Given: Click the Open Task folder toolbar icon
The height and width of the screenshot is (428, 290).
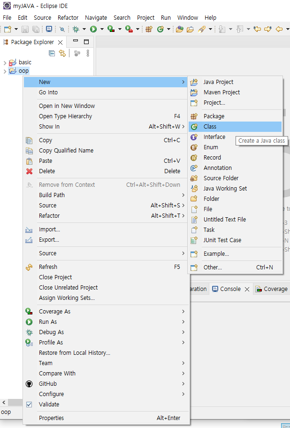Looking at the screenshot, I should 190,29.
